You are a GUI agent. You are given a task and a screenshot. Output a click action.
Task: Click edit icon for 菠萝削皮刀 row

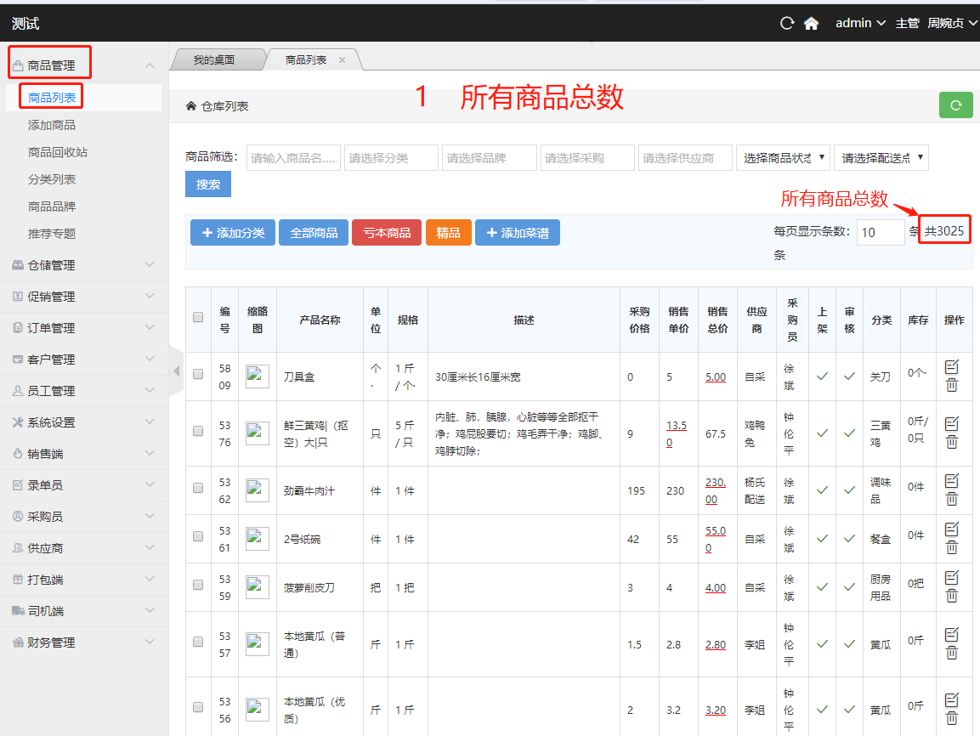[952, 577]
